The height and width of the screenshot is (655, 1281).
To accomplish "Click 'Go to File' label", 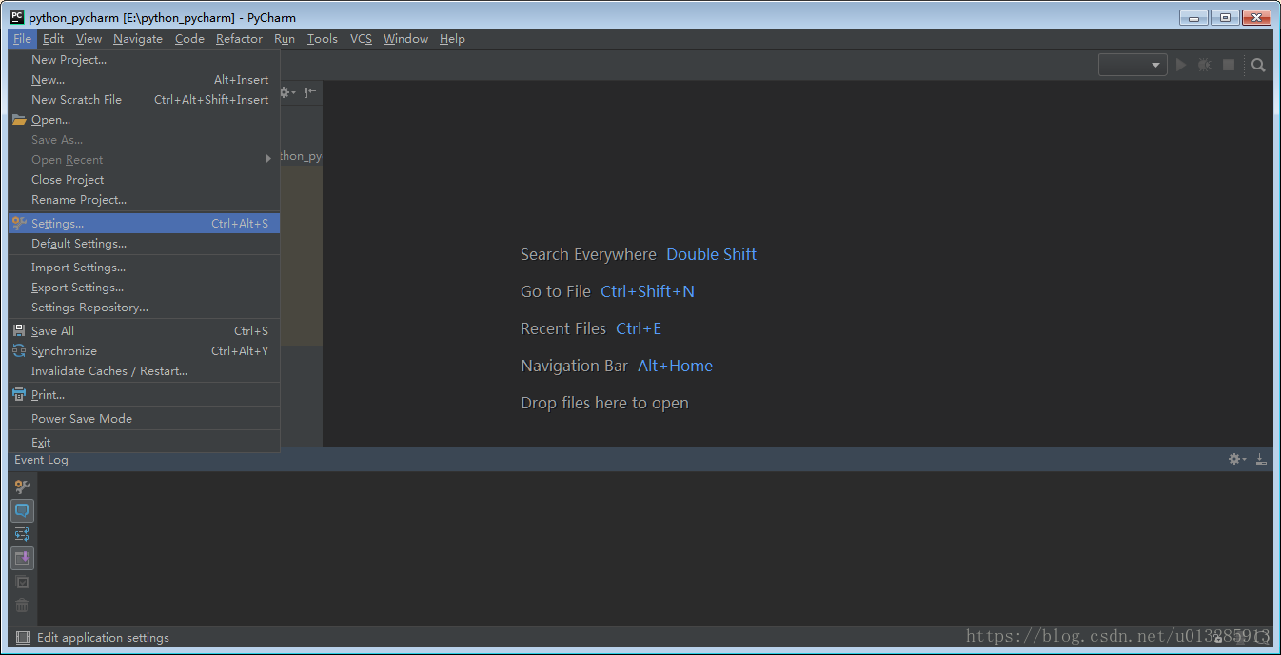I will pos(556,291).
